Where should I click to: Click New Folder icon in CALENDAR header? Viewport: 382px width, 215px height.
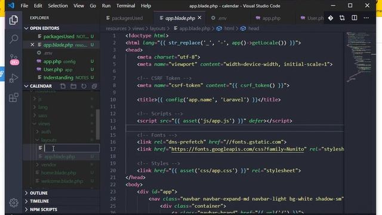pos(73,86)
